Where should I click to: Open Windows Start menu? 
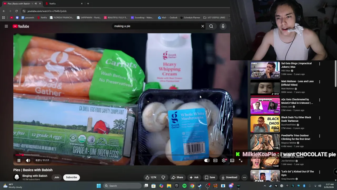99,186
